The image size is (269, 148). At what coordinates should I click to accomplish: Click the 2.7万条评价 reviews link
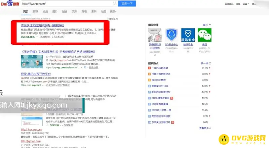tap(58, 37)
